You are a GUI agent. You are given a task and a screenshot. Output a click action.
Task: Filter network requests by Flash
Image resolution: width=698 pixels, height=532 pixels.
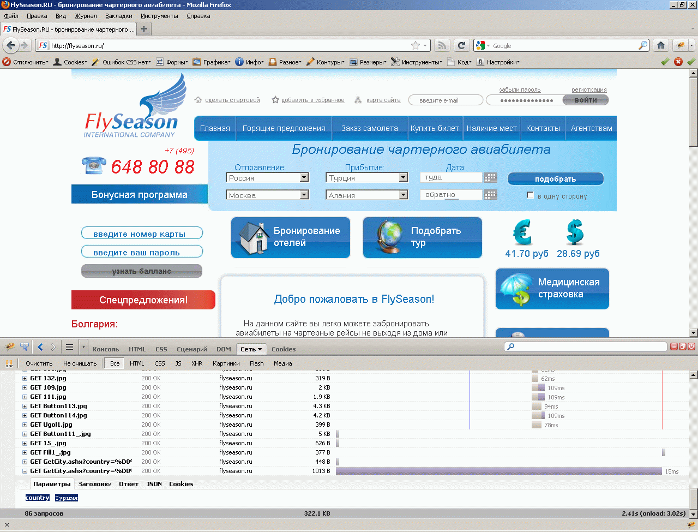pos(257,363)
